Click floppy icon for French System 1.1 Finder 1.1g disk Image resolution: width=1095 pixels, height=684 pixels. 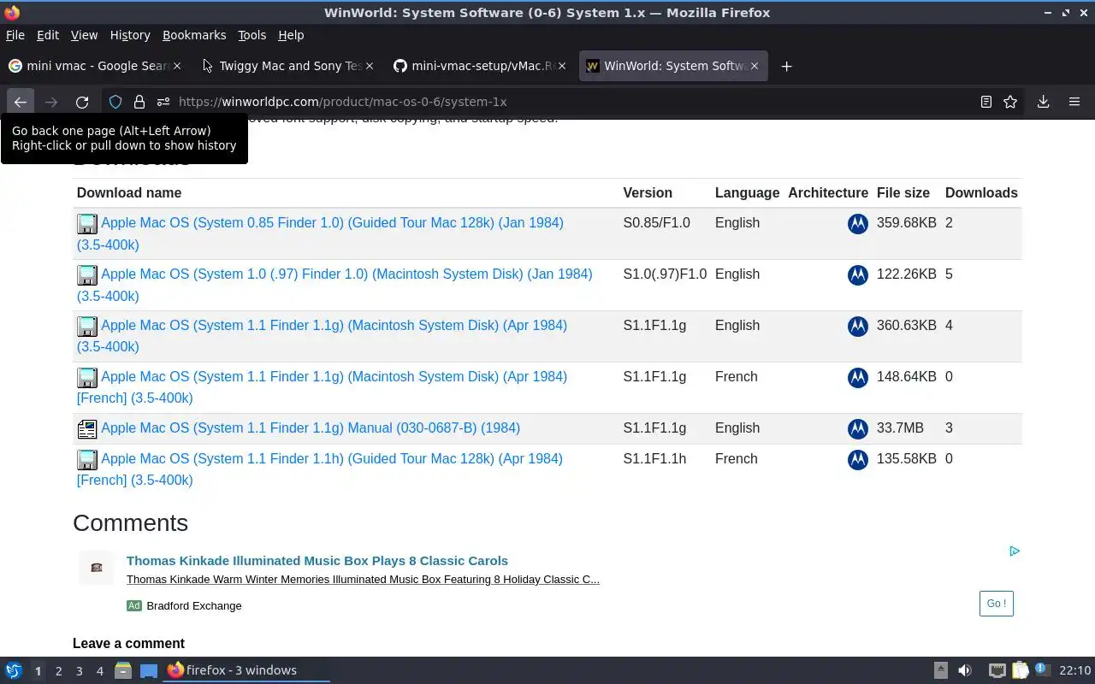[x=87, y=378]
